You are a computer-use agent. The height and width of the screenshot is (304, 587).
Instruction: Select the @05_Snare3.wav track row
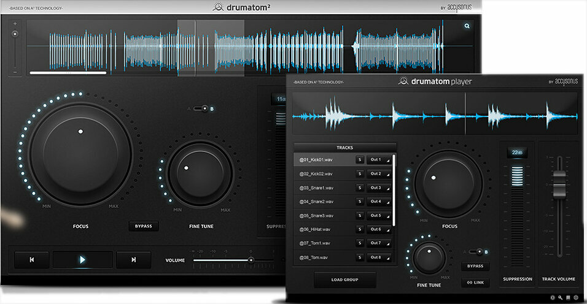tap(343, 216)
